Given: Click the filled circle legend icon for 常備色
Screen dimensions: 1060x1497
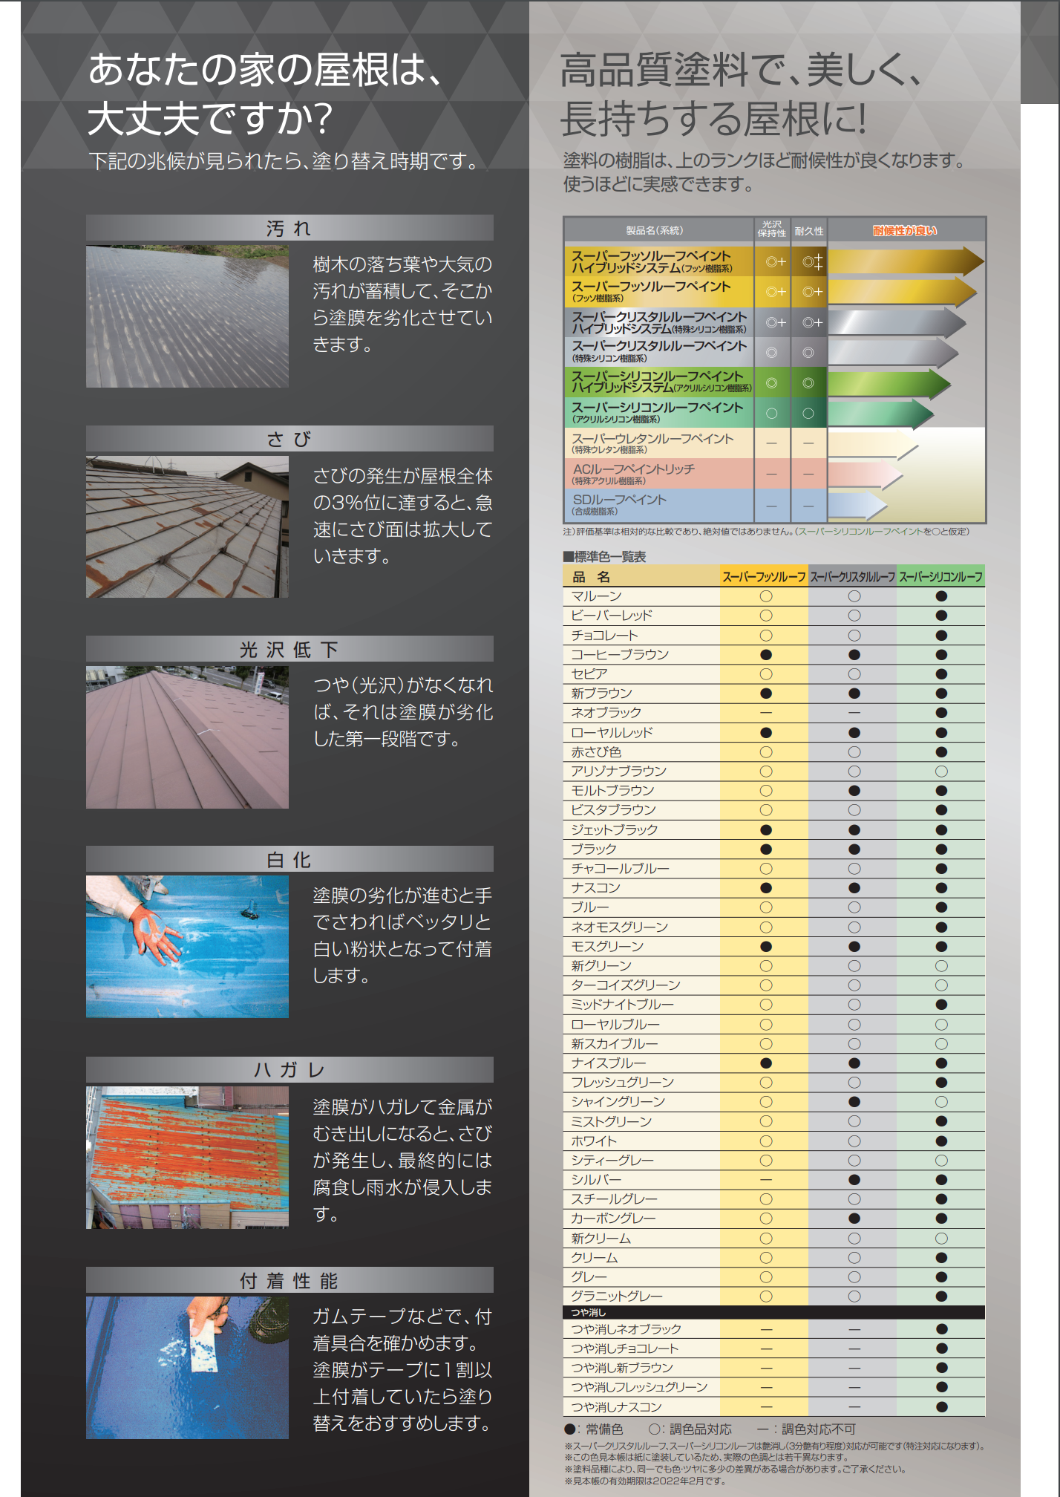Looking at the screenshot, I should click(x=570, y=1429).
